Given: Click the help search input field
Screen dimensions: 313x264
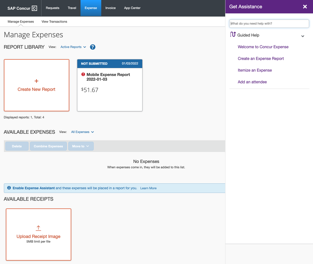Looking at the screenshot, I should [269, 23].
